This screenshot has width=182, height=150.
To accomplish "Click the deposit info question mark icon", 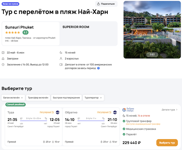I will coord(98,68).
